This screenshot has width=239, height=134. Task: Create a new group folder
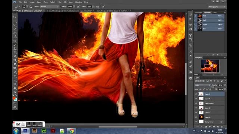[x=214, y=127]
